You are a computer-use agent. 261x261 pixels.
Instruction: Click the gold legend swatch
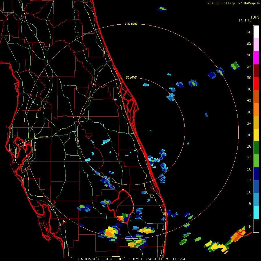click(x=256, y=123)
